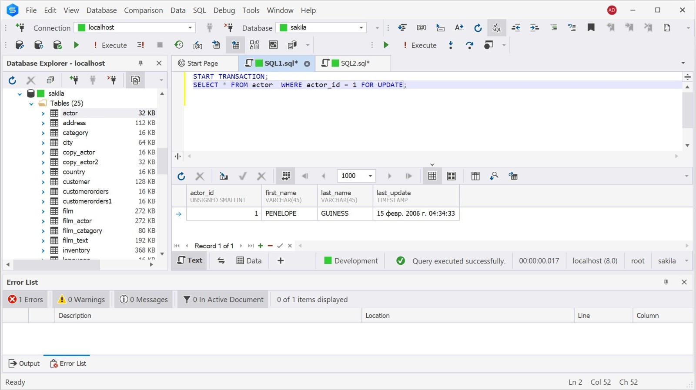Open the page size 1000 dropdown
696x390 pixels.
coord(370,176)
